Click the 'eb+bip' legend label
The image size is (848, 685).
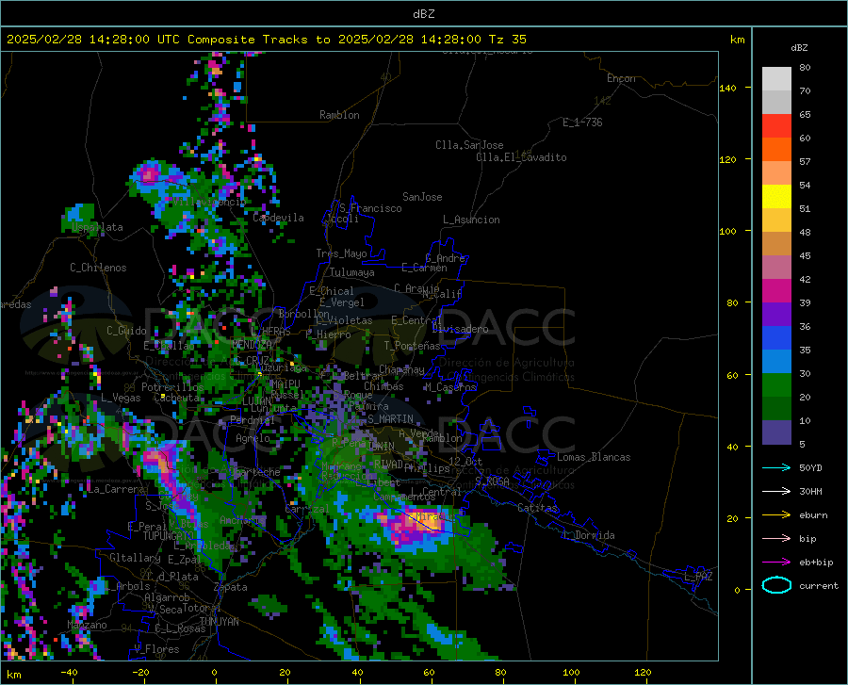tap(816, 563)
